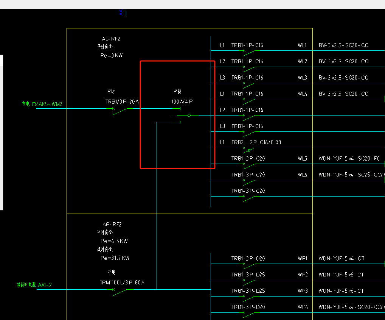Click the Pe=3KW load value

(x=112, y=56)
